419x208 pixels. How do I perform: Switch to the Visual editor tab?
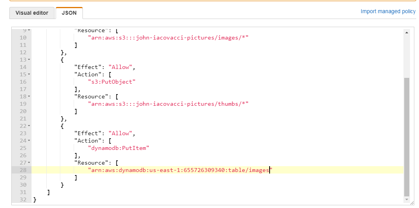(32, 13)
